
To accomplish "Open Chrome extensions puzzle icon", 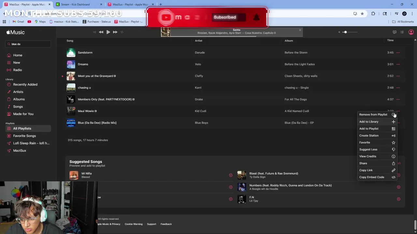I will 373,14.
